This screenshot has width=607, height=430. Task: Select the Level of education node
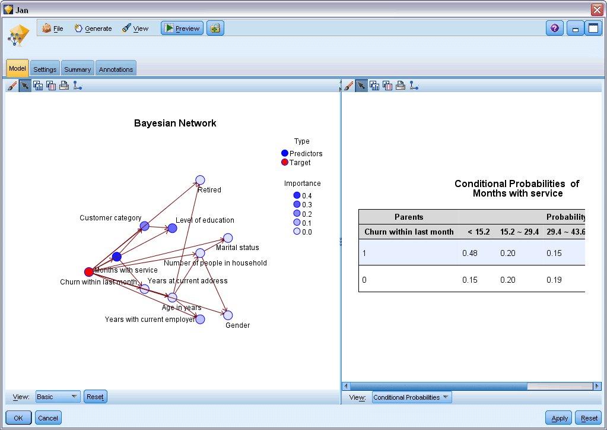point(172,228)
